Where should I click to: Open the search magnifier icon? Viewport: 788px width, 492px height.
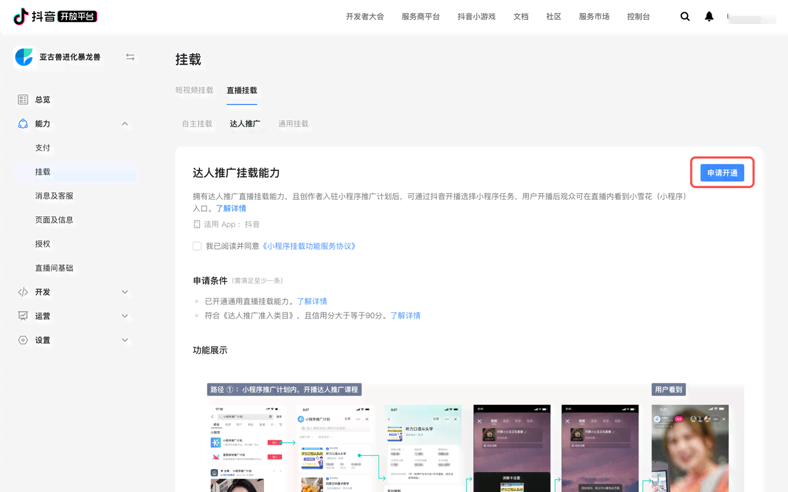tap(685, 17)
